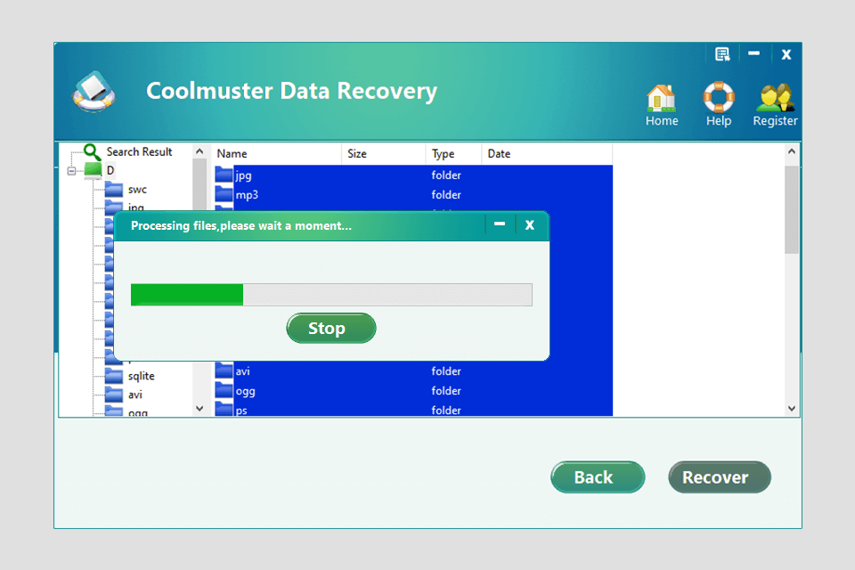
Task: Open Help using the lifebuoy icon
Action: [x=718, y=94]
